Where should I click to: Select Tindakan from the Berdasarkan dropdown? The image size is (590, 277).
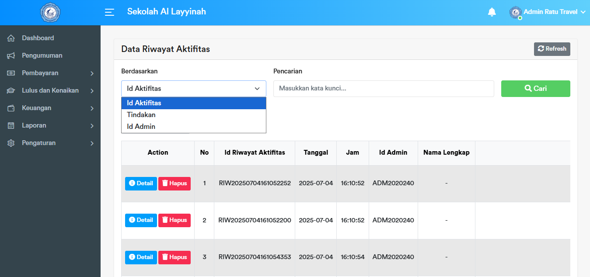[140, 114]
